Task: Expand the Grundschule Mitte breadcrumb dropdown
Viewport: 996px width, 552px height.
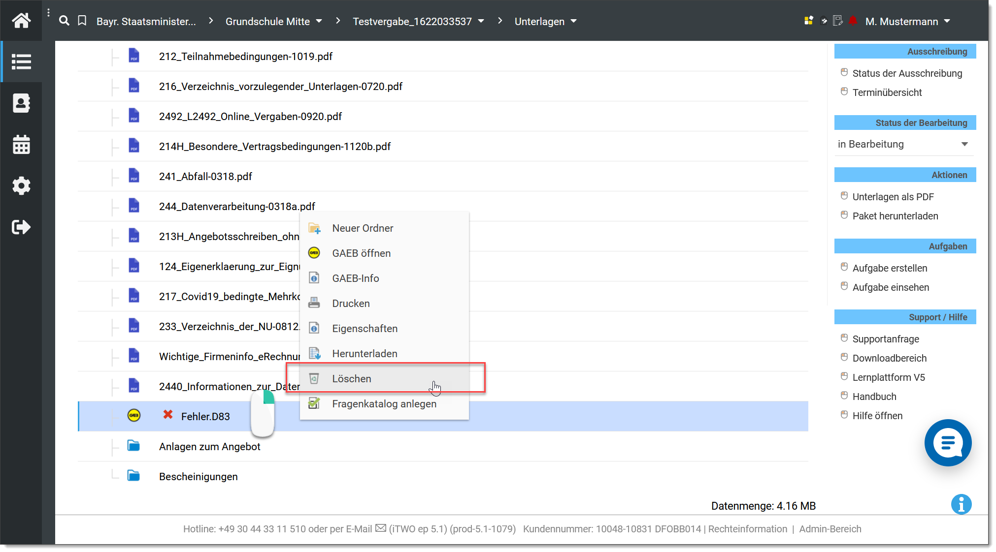Action: (319, 21)
